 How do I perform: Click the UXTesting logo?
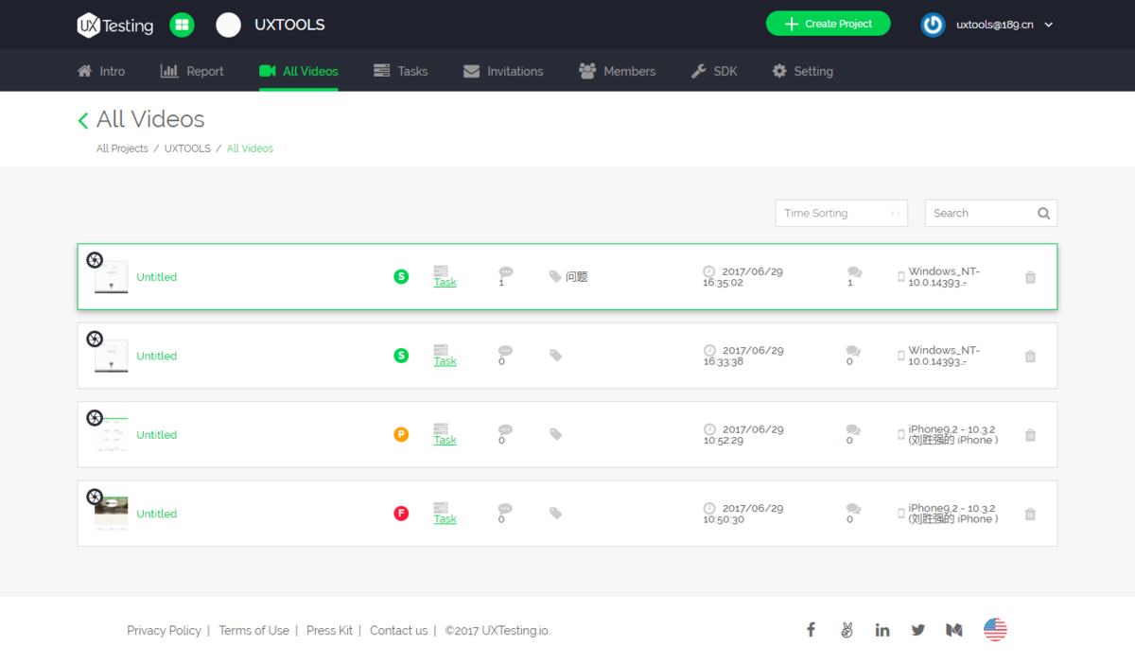pyautogui.click(x=115, y=26)
